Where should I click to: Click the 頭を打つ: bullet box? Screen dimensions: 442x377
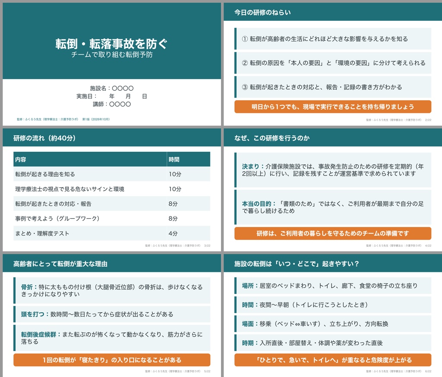pyautogui.click(x=112, y=314)
